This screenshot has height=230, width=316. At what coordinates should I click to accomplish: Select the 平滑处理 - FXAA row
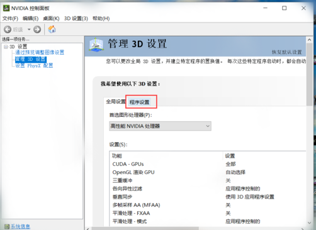pos(208,213)
